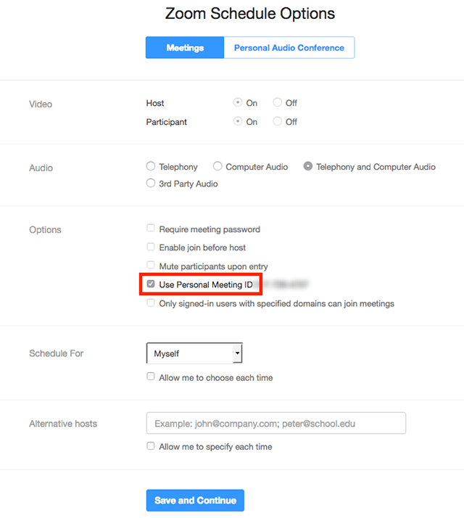Click the Audio section label
The width and height of the screenshot is (464, 518).
pos(41,168)
